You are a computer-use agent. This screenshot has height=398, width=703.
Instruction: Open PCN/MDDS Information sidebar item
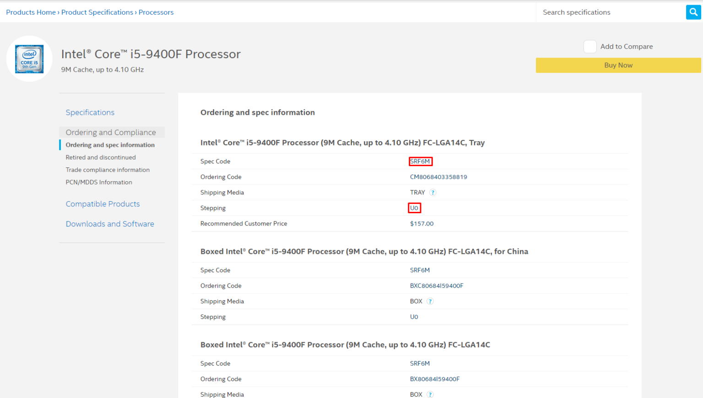click(99, 182)
